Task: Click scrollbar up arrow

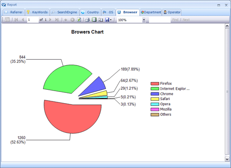Action: pos(227,26)
